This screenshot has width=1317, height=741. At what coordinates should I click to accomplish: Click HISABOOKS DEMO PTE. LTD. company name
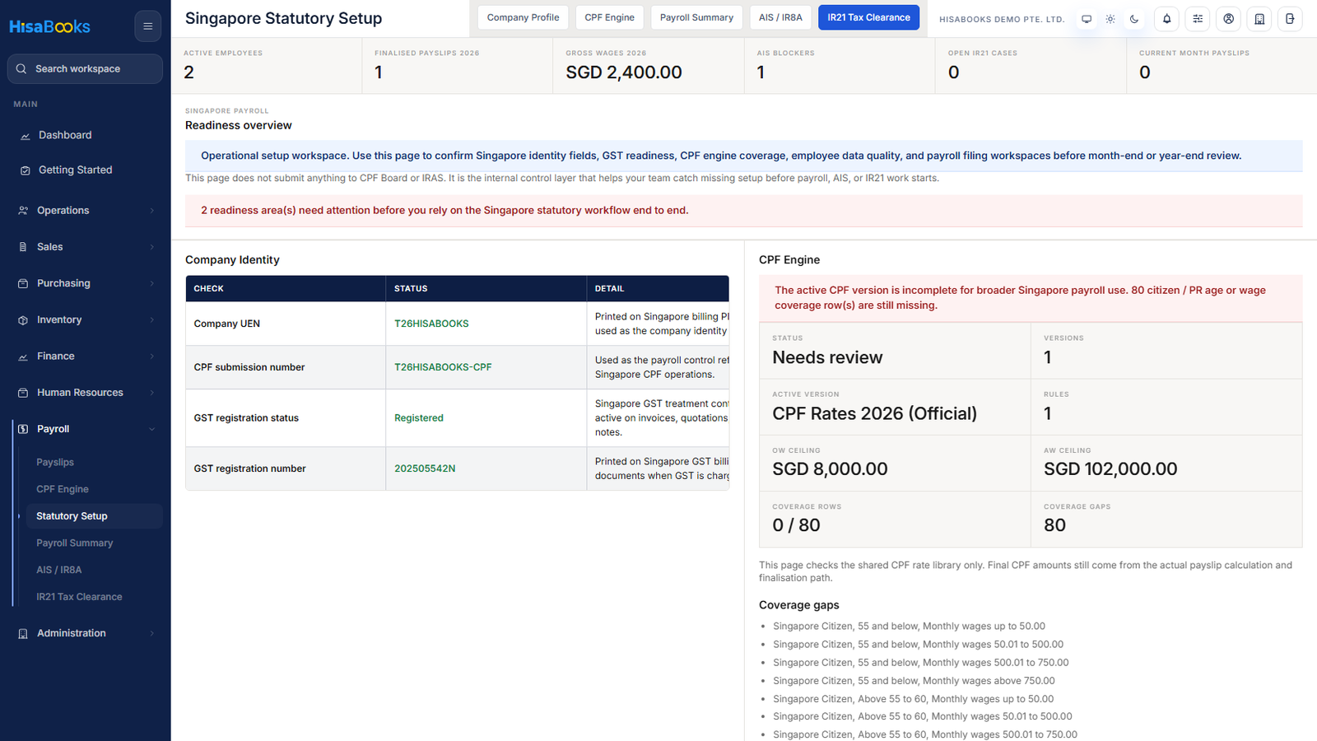tap(1002, 19)
